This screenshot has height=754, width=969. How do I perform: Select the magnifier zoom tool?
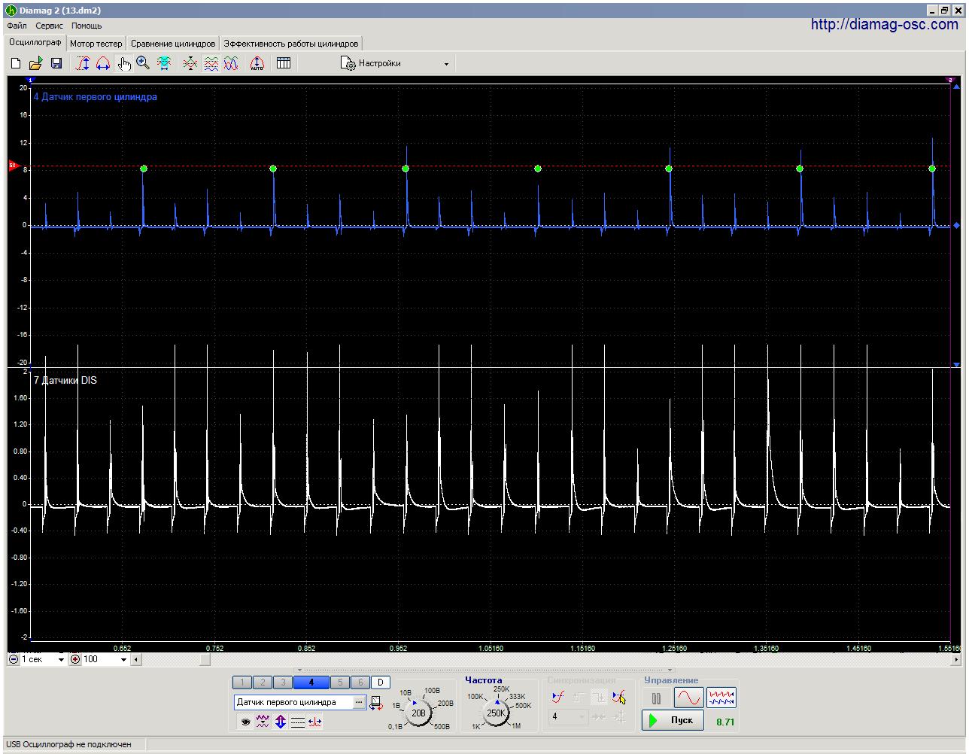tap(143, 64)
